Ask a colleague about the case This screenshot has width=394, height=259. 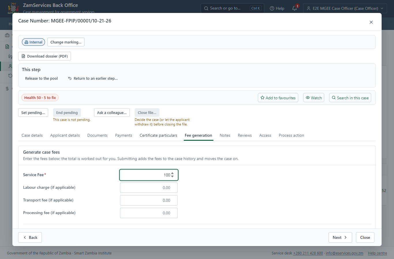112,113
